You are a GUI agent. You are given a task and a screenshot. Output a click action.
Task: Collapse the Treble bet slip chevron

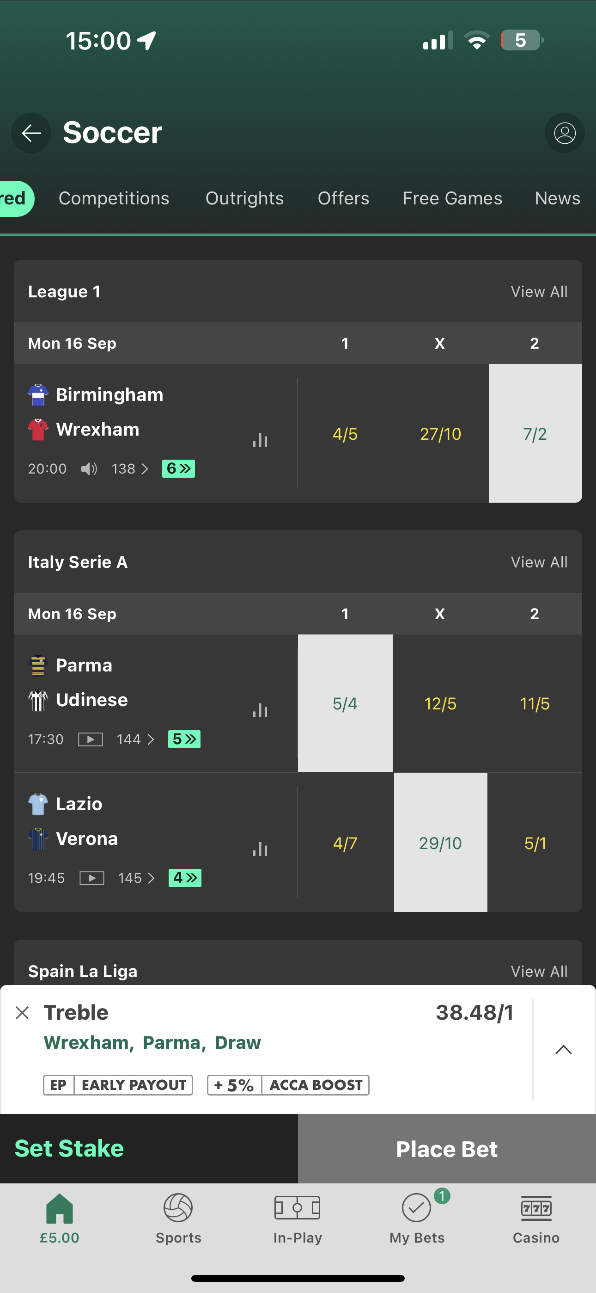coord(563,1050)
